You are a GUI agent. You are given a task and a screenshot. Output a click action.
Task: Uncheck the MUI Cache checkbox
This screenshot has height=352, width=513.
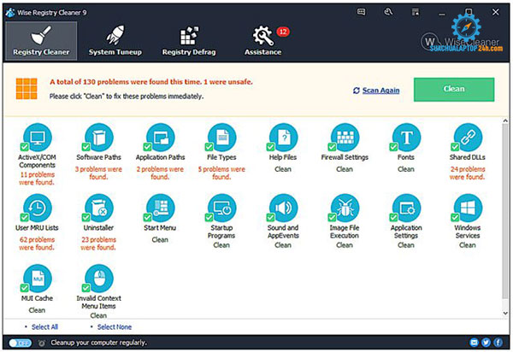pos(24,288)
